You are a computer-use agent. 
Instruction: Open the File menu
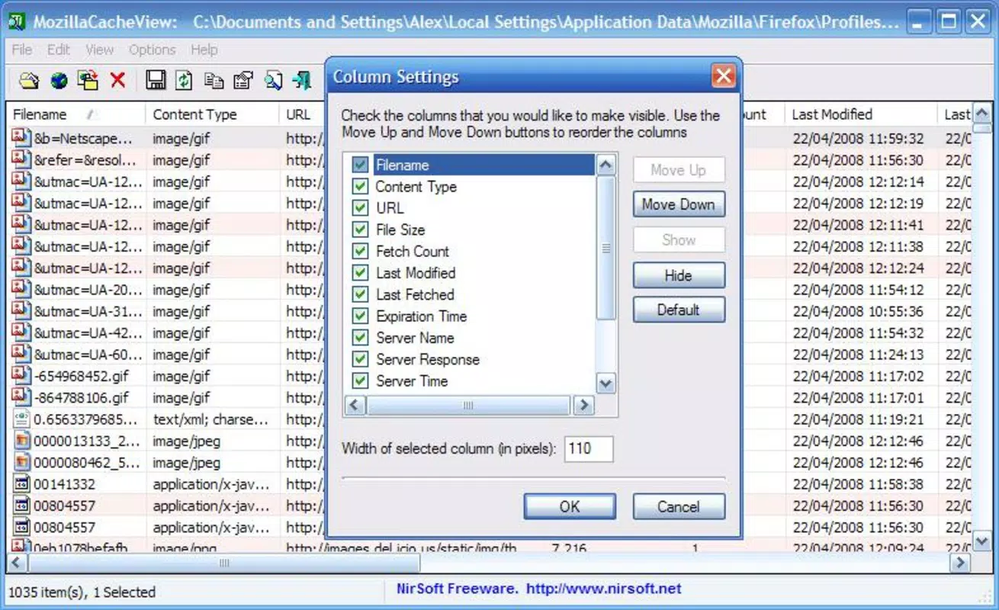(x=22, y=50)
